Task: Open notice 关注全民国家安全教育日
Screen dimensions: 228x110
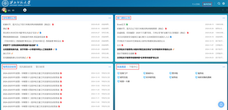Action: coord(143,37)
